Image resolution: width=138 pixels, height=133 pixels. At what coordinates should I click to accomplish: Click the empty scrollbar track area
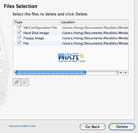(102, 73)
